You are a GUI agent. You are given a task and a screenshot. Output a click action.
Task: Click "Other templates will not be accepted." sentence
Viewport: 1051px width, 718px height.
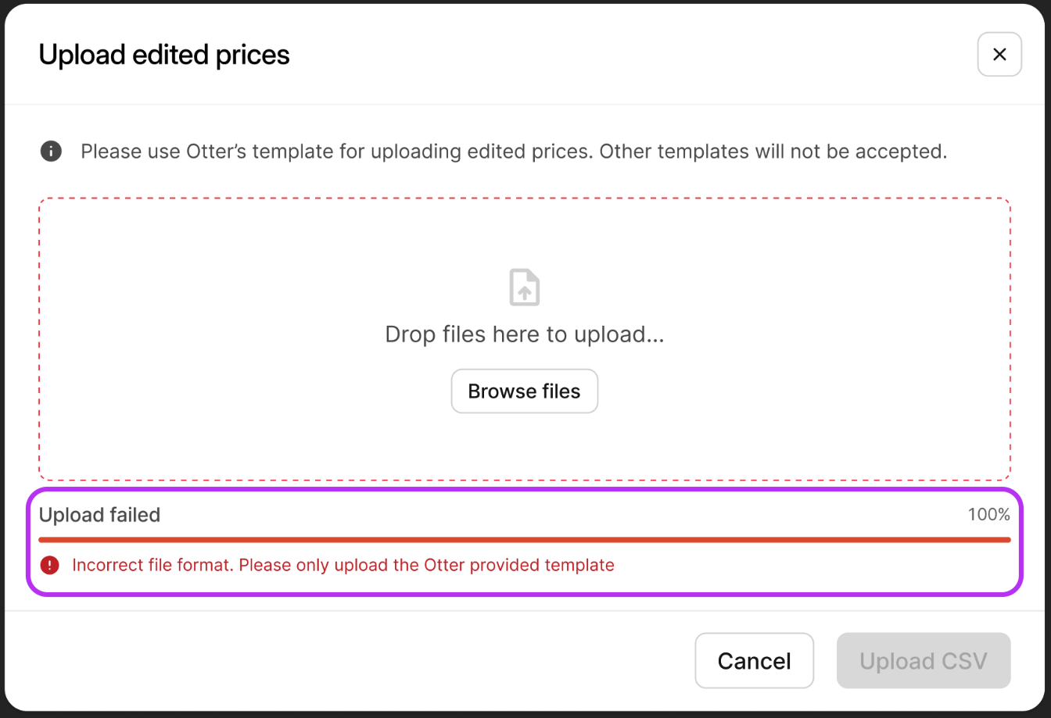(x=773, y=151)
